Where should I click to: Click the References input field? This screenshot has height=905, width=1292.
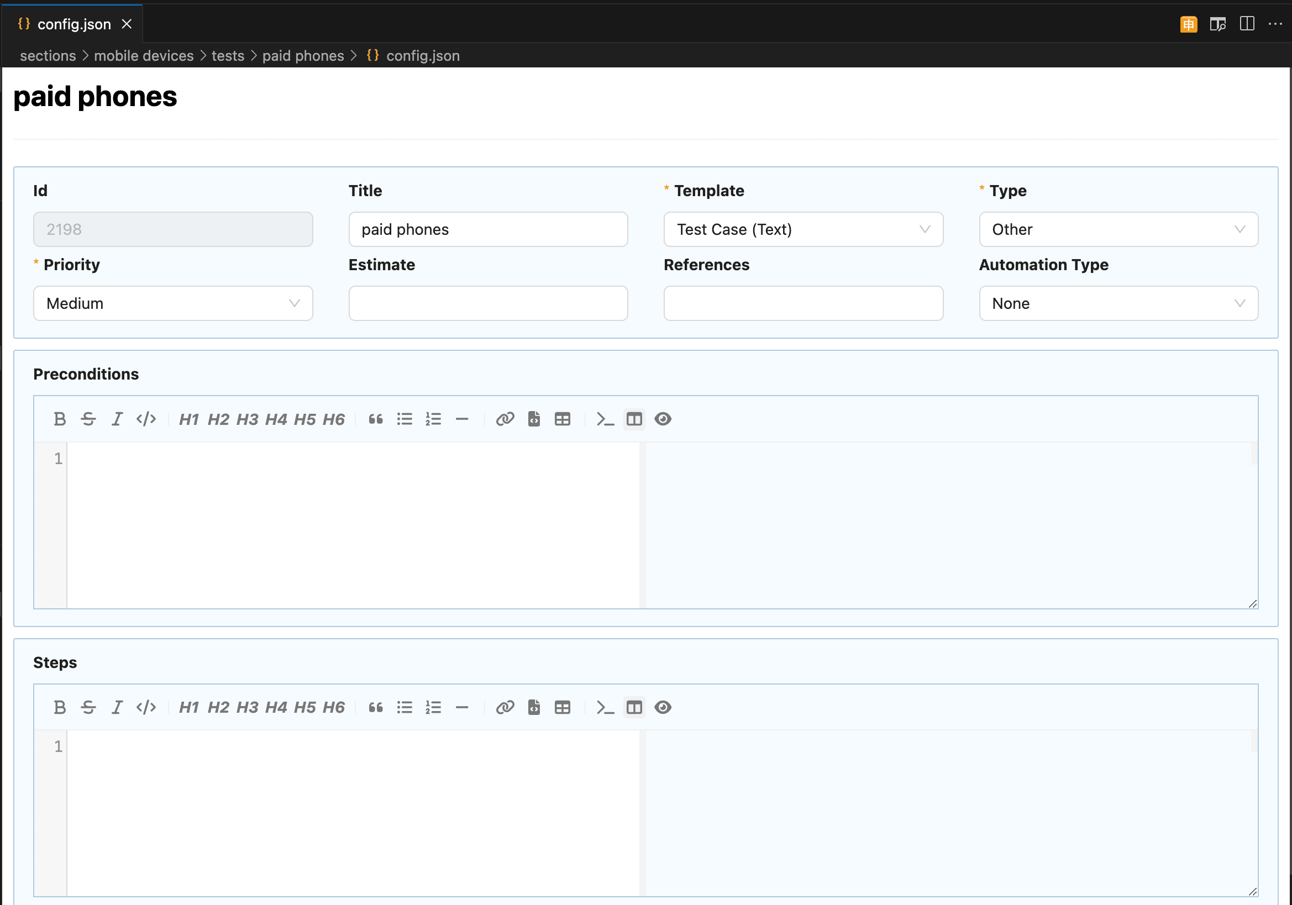803,303
